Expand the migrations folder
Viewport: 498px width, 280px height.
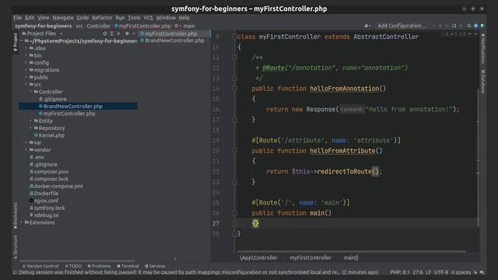coord(26,70)
